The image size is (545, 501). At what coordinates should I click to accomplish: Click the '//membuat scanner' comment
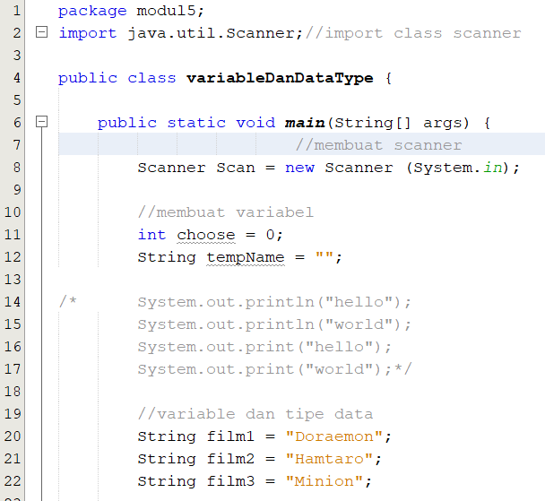[x=379, y=145]
